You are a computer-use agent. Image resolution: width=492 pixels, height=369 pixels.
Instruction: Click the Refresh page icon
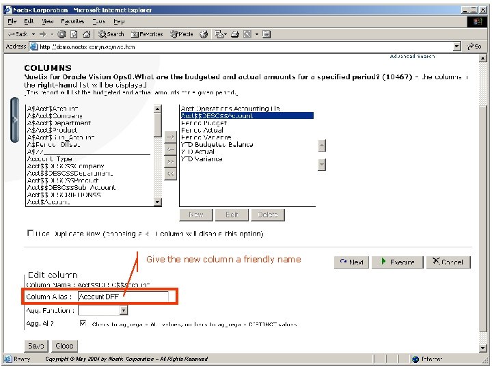click(x=74, y=34)
